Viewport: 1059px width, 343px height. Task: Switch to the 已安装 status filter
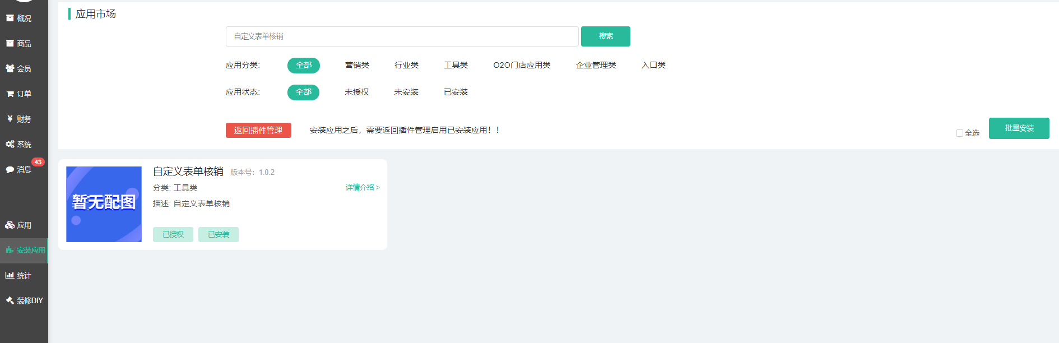click(x=456, y=92)
